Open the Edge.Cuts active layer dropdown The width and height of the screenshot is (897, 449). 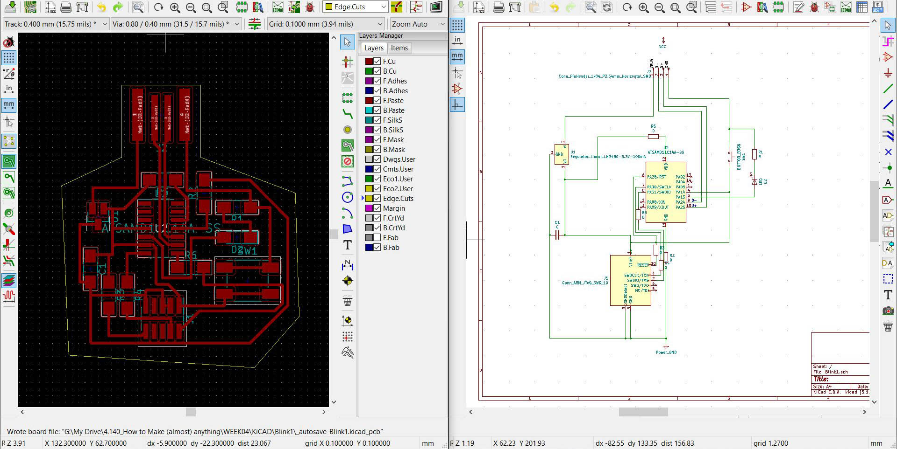click(x=356, y=7)
